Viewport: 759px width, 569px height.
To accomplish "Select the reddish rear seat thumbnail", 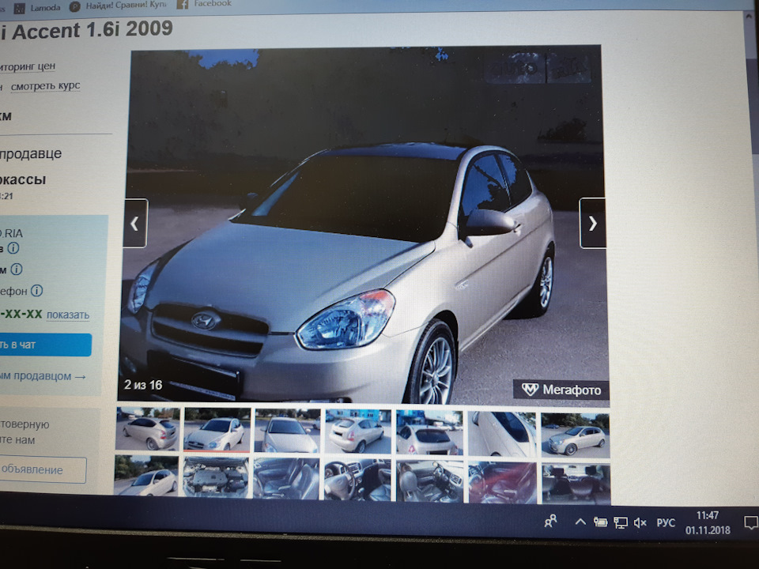I will click(503, 483).
